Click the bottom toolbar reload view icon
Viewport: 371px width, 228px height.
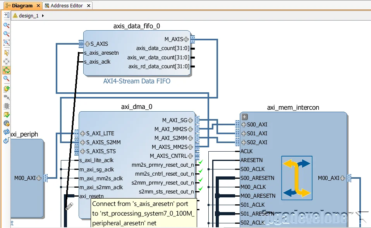pos(6,140)
